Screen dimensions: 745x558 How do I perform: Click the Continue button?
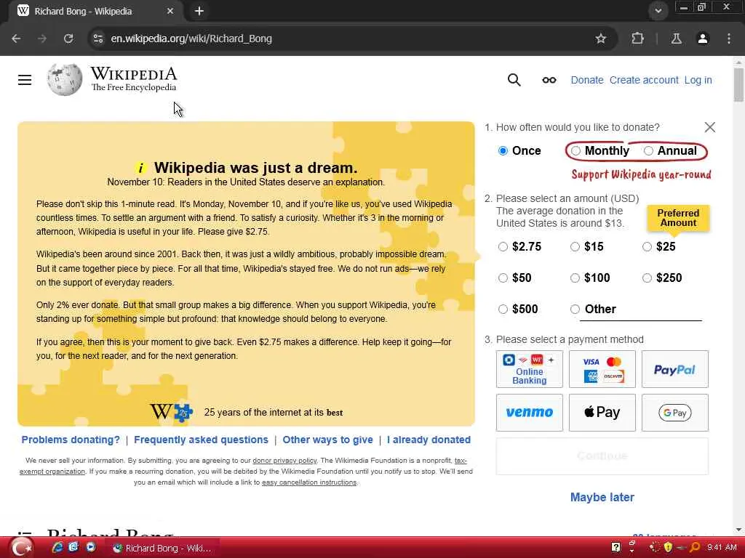[602, 456]
